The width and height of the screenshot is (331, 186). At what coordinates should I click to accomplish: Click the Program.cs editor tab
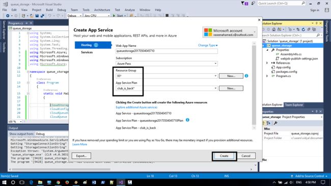pyautogui.click(x=16, y=23)
